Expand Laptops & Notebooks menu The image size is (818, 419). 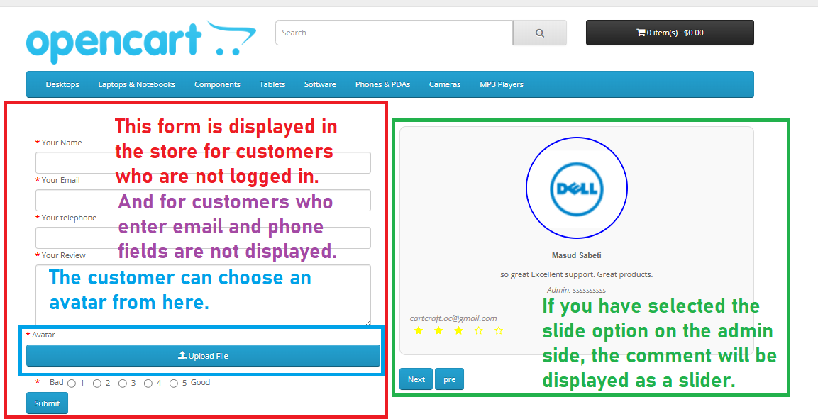point(136,84)
